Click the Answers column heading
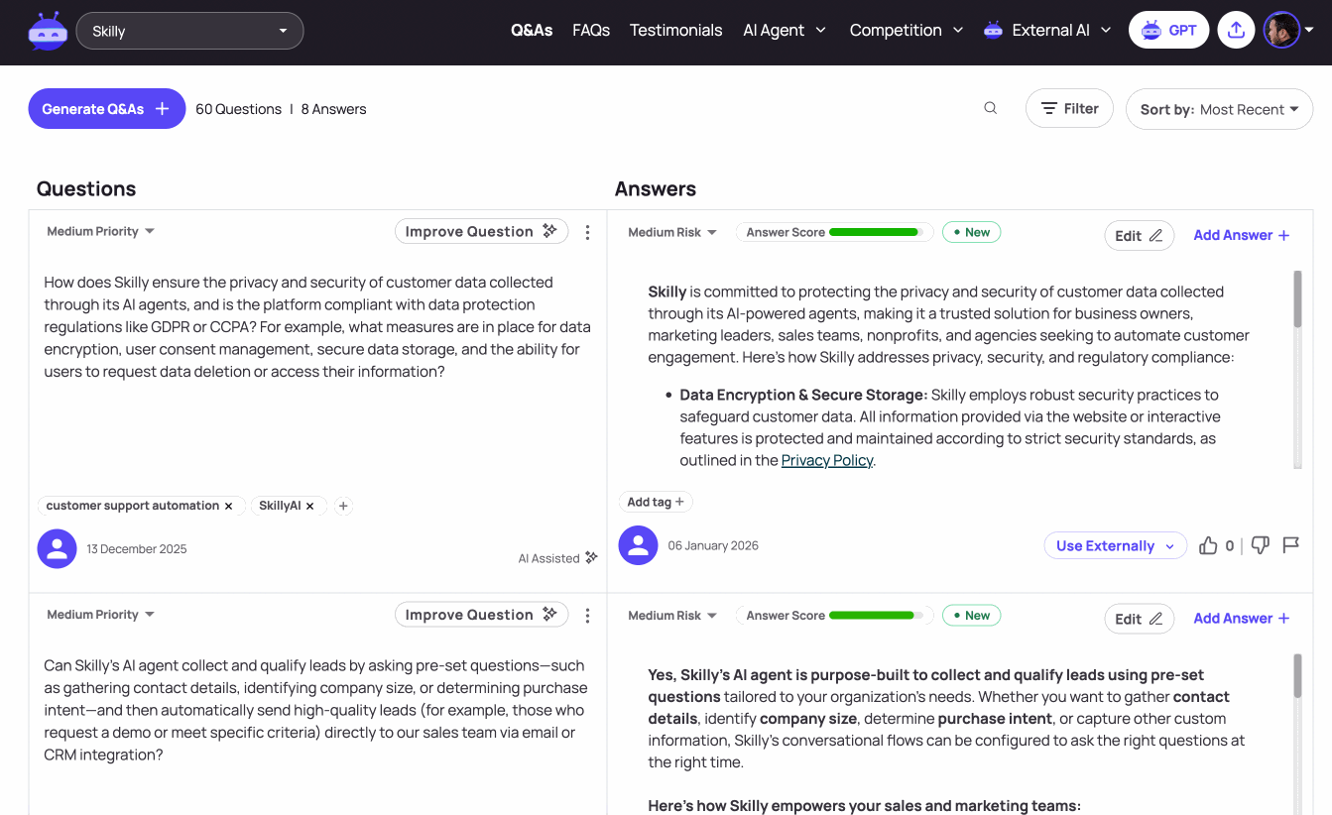This screenshot has height=815, width=1332. pyautogui.click(x=656, y=188)
